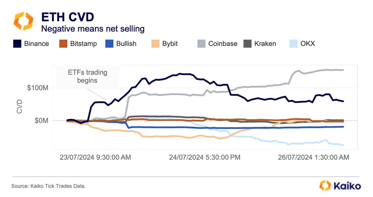Toggle the Coinbase series legend label

point(223,44)
